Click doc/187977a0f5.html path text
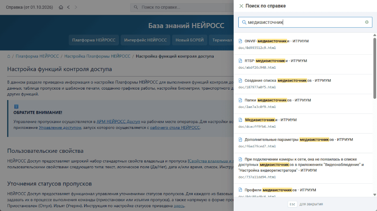Screen dimensions: 377x211 click(x=257, y=87)
